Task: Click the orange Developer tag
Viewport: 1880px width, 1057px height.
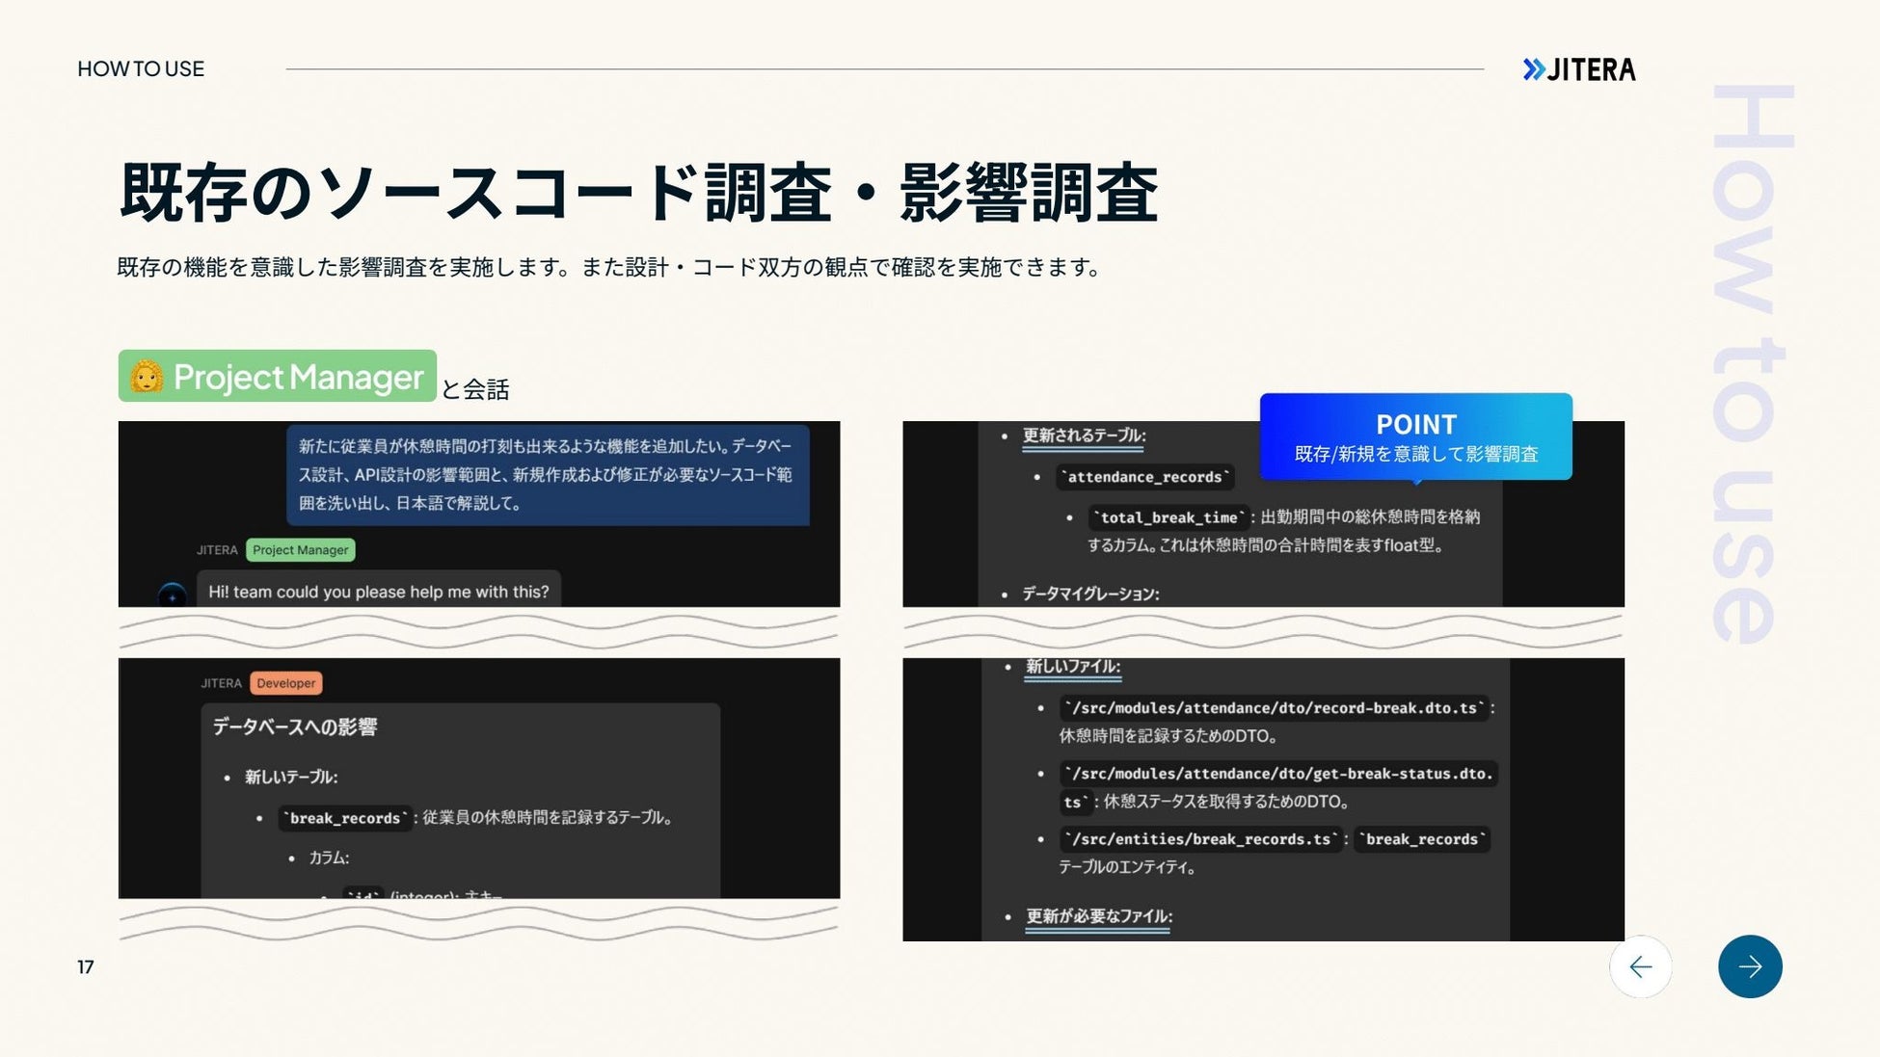Action: coord(285,683)
